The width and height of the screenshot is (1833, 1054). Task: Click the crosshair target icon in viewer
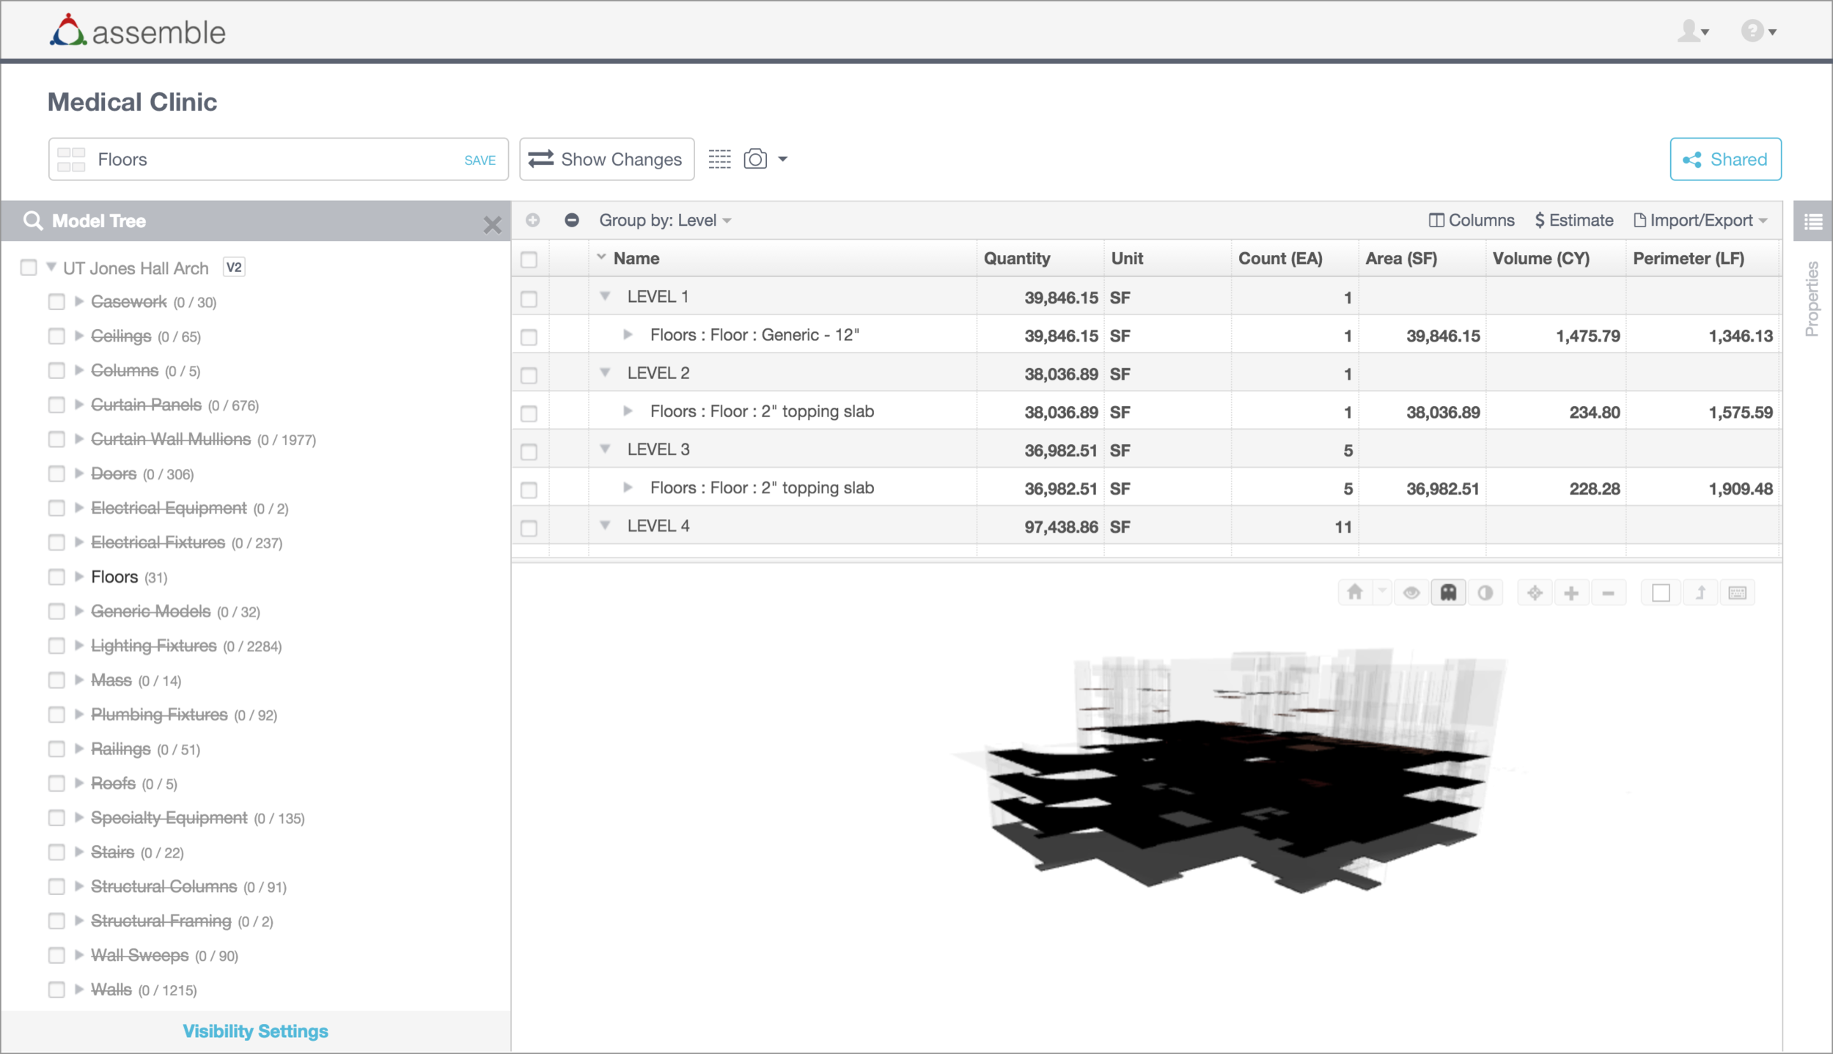1535,592
